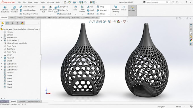
Task: Toggle the Instant3D button
Action: click(x=132, y=10)
